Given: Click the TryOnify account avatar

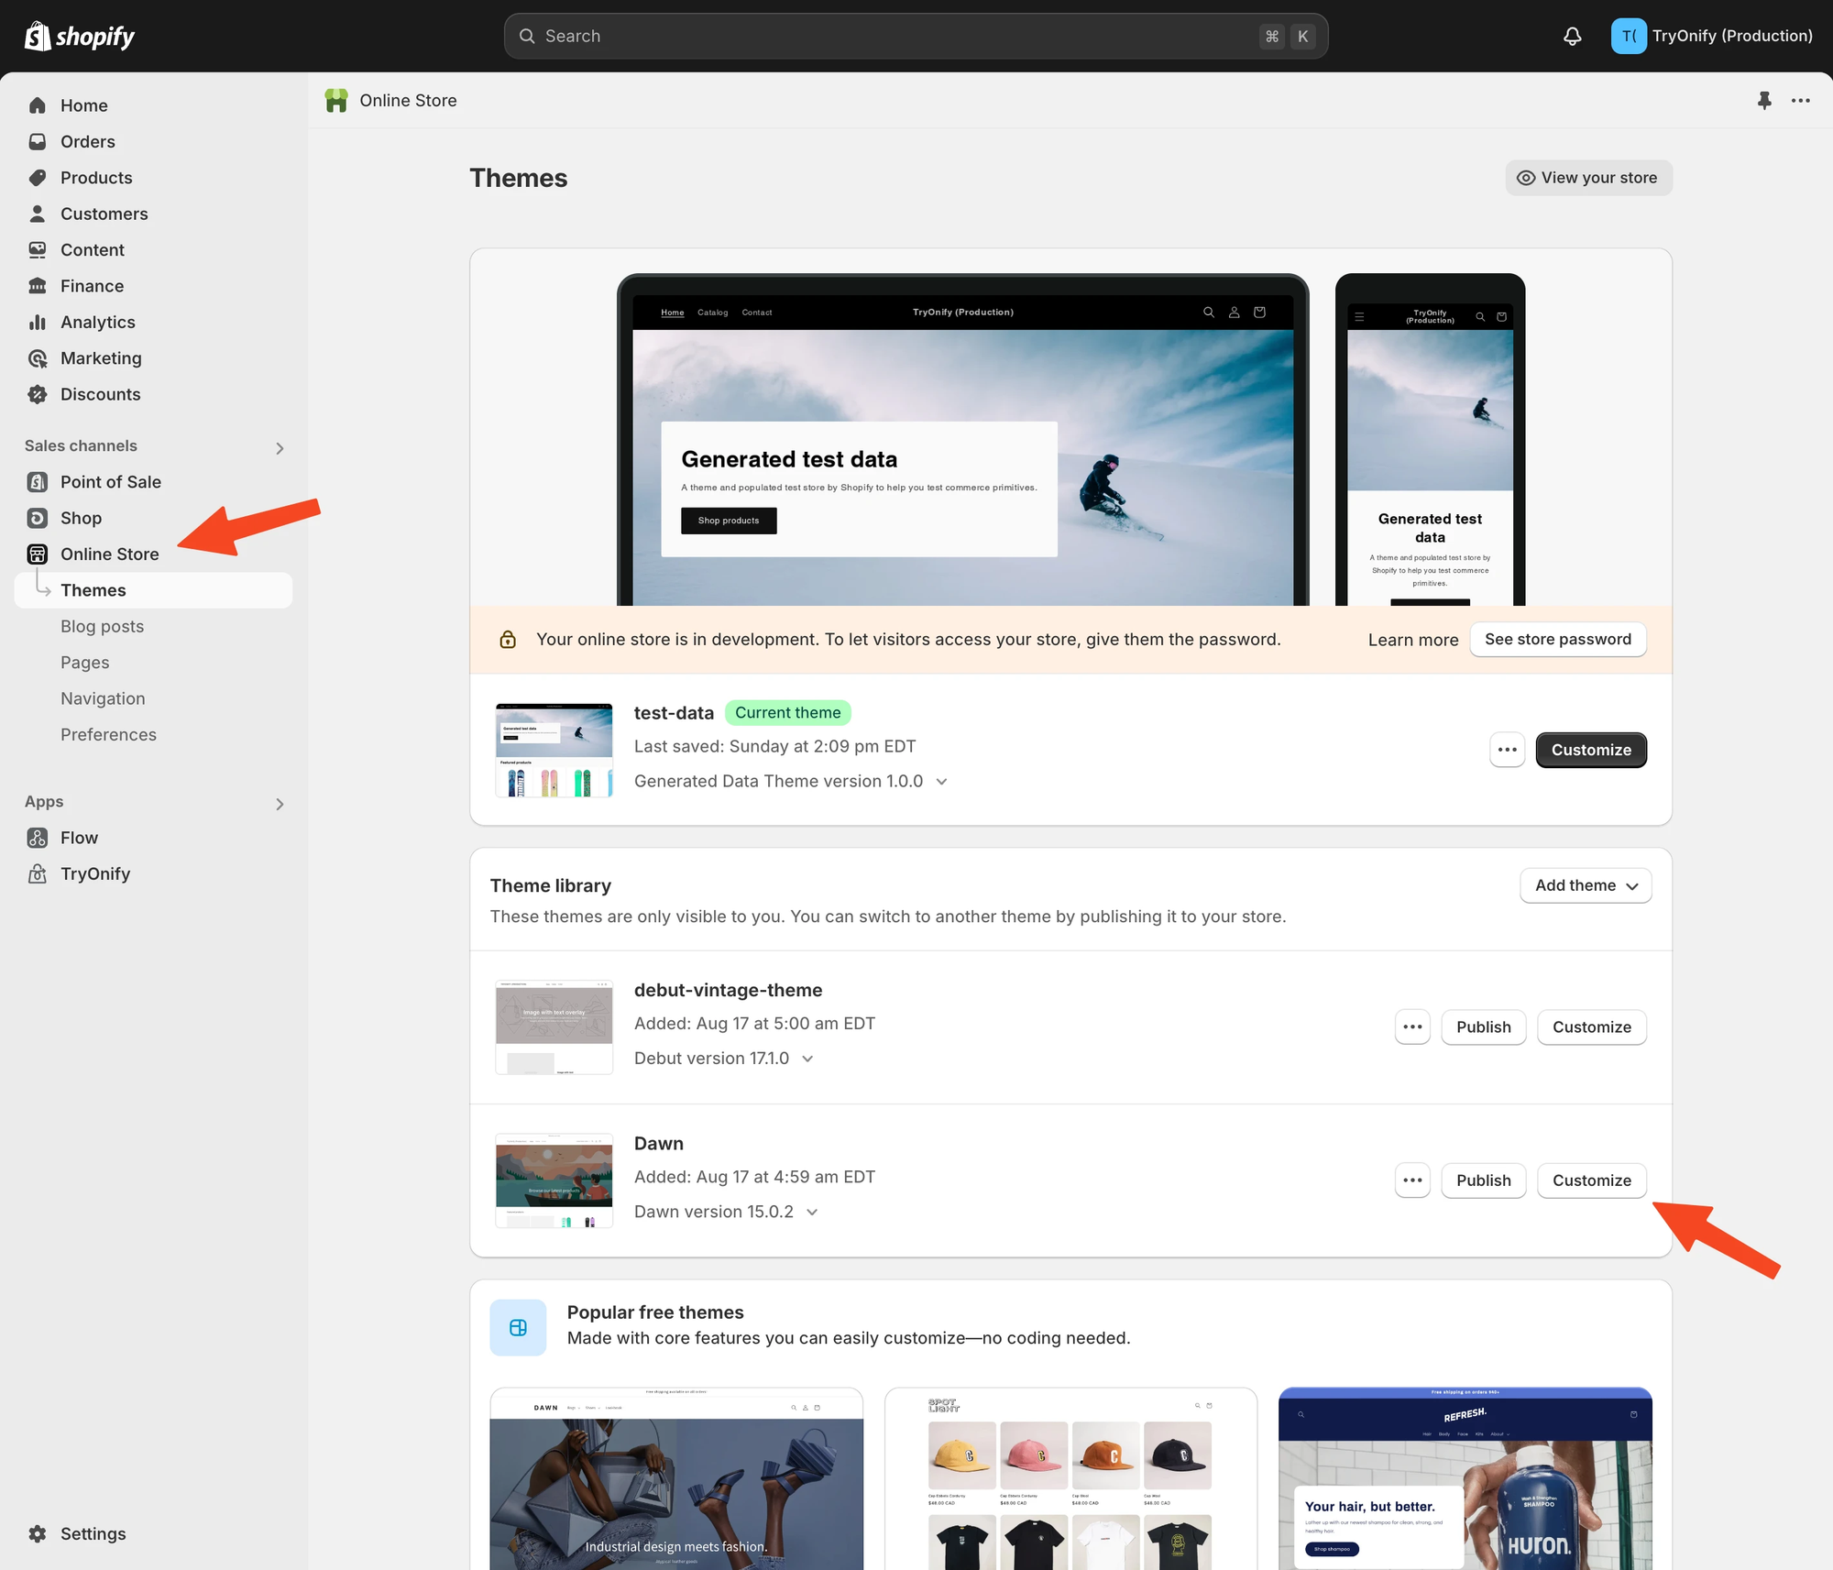Looking at the screenshot, I should 1629,36.
